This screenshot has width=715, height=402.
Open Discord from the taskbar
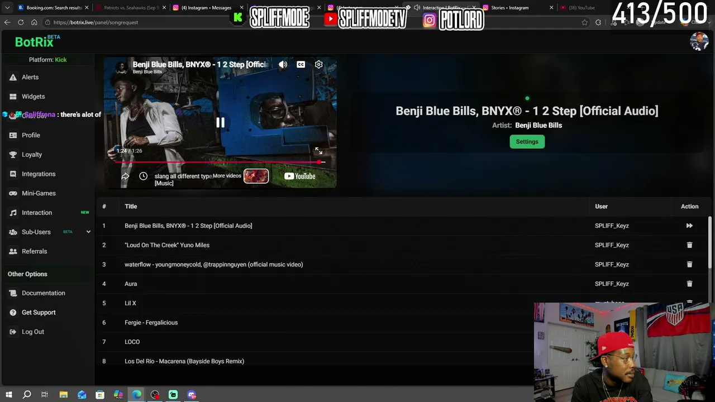coord(192,395)
